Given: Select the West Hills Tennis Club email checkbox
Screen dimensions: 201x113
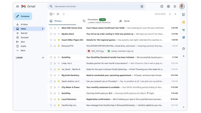Looking at the screenshot, I should tap(51, 28).
